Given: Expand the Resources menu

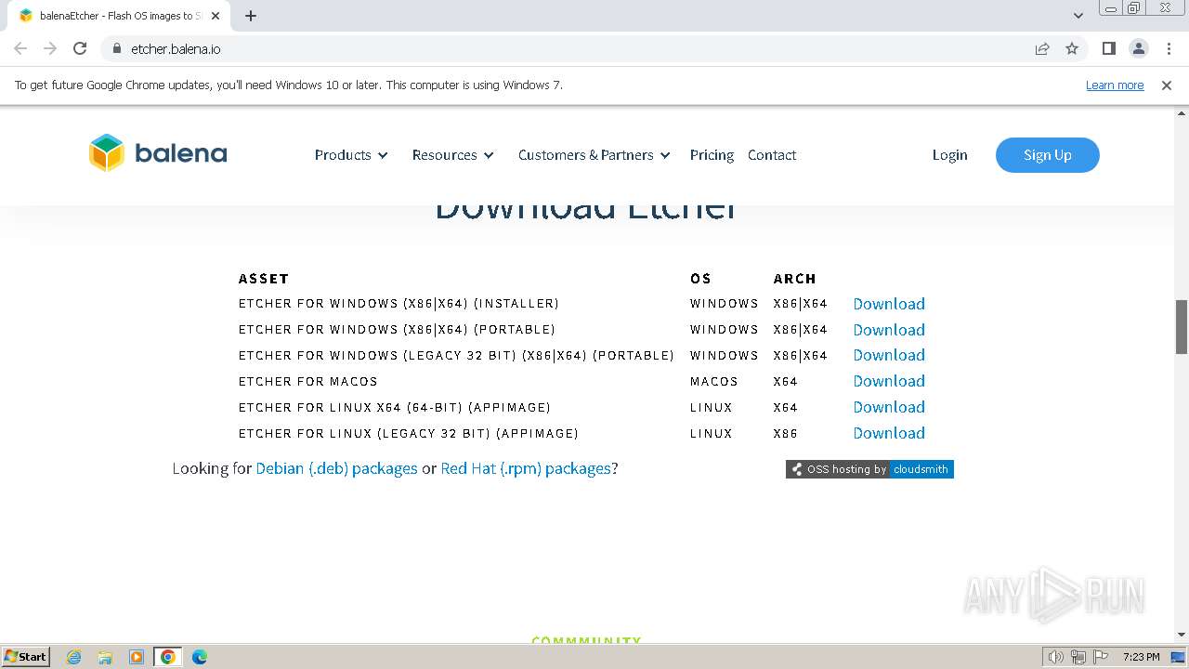Looking at the screenshot, I should click(x=453, y=155).
